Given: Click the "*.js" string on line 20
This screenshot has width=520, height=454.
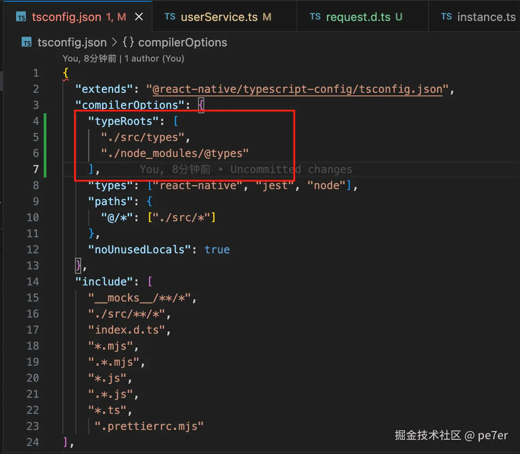Looking at the screenshot, I should pos(107,378).
